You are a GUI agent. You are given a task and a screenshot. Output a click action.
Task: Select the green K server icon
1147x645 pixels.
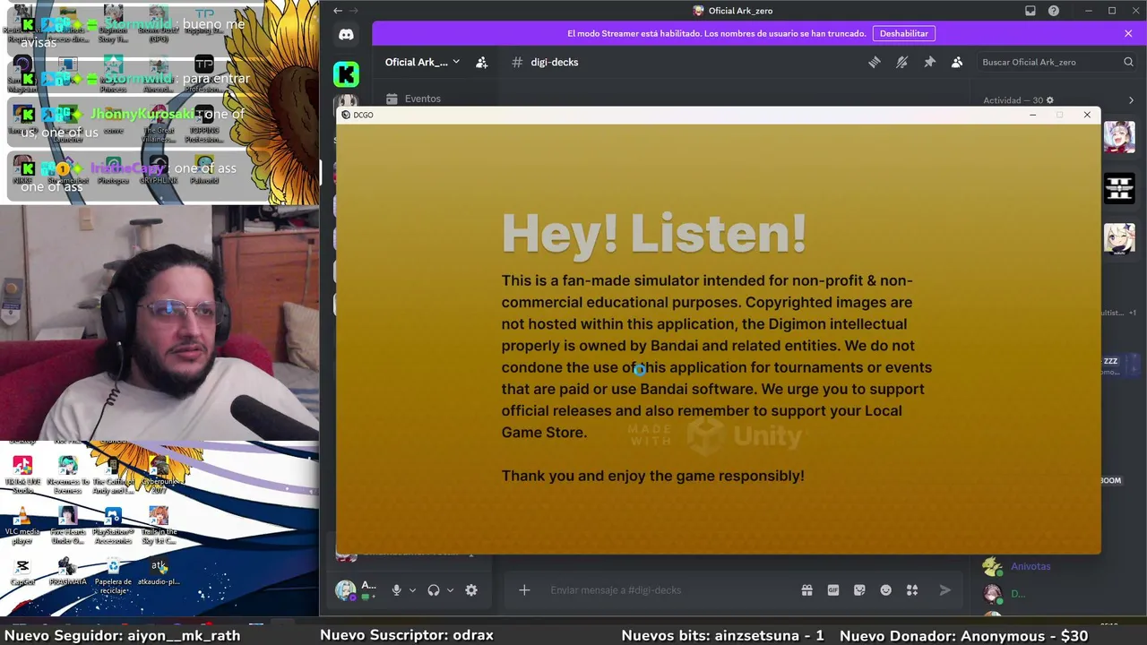tap(346, 74)
